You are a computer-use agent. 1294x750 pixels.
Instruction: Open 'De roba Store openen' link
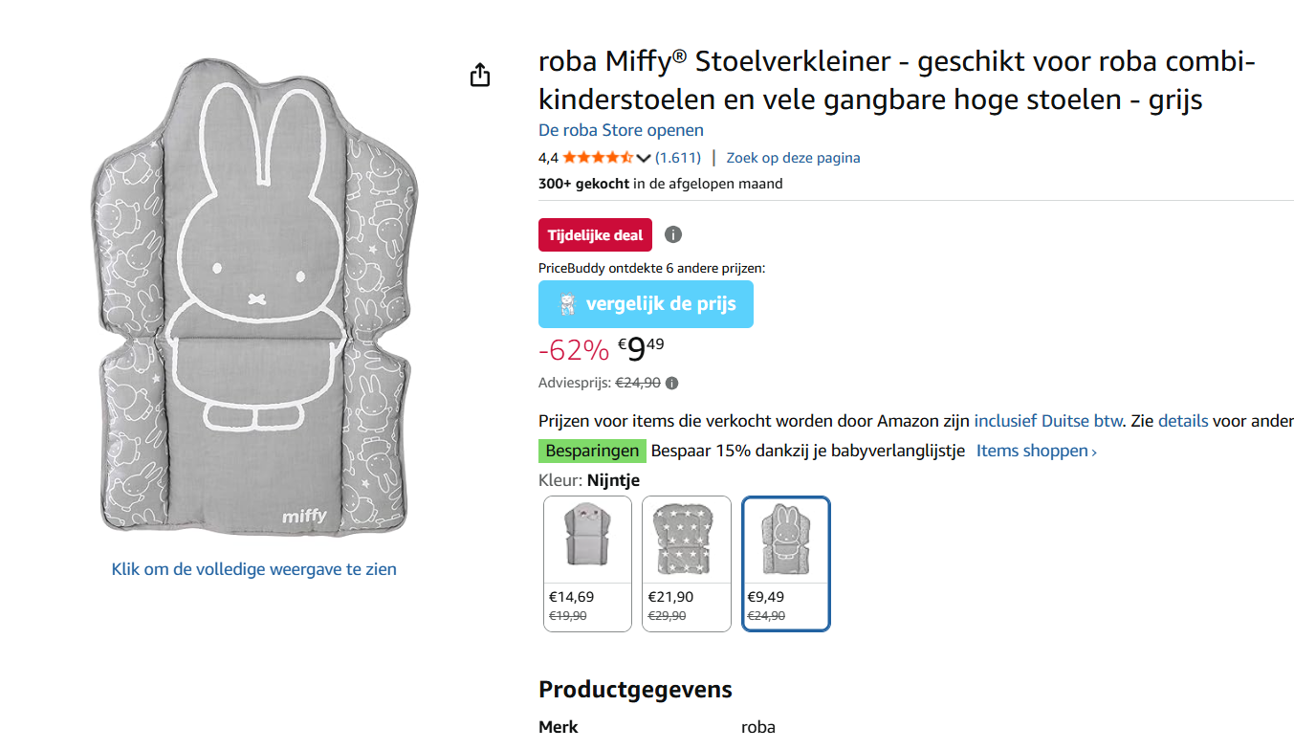tap(621, 130)
